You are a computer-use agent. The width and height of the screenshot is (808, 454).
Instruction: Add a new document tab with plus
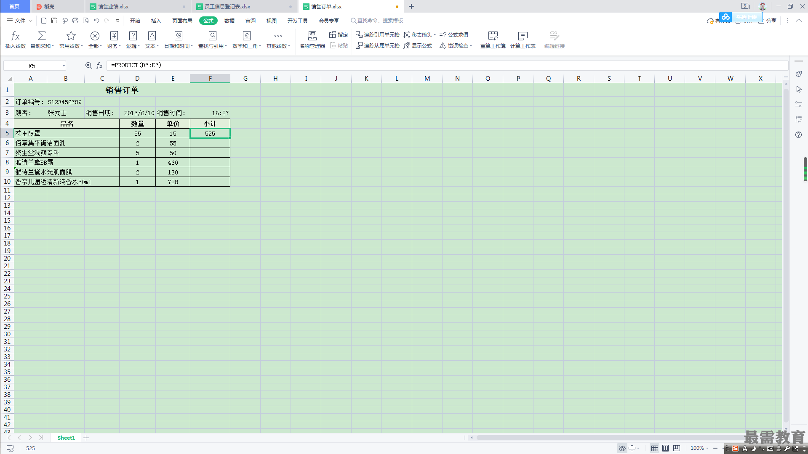coord(411,6)
